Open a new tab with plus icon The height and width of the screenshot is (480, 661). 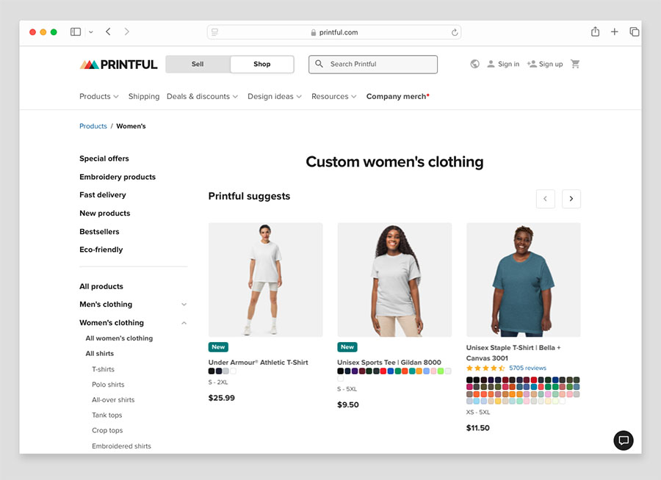click(x=614, y=32)
